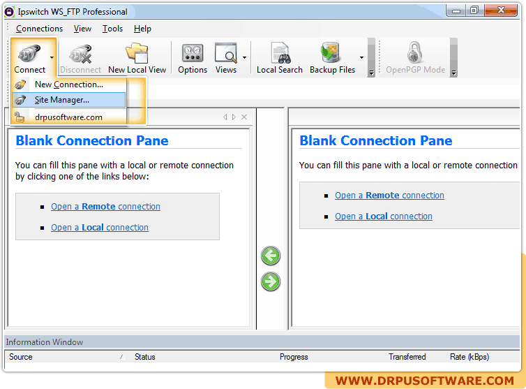Click the Progress column header
The height and width of the screenshot is (389, 526).
pos(294,357)
